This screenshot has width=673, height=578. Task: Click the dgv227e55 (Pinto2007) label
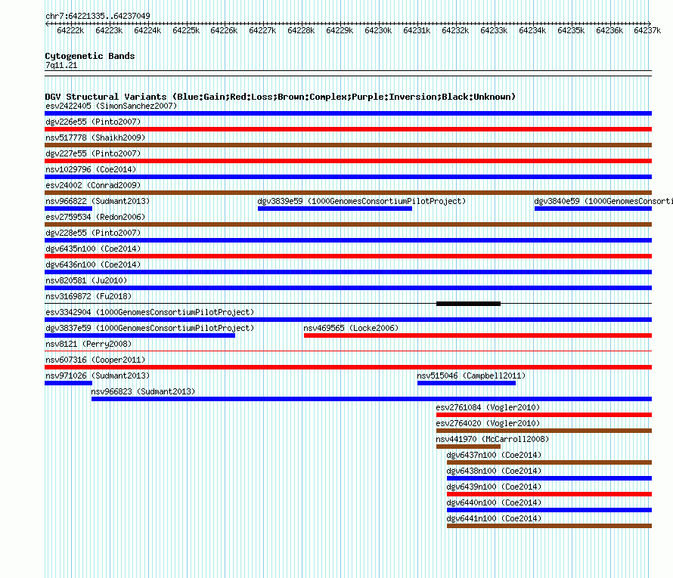pos(93,153)
